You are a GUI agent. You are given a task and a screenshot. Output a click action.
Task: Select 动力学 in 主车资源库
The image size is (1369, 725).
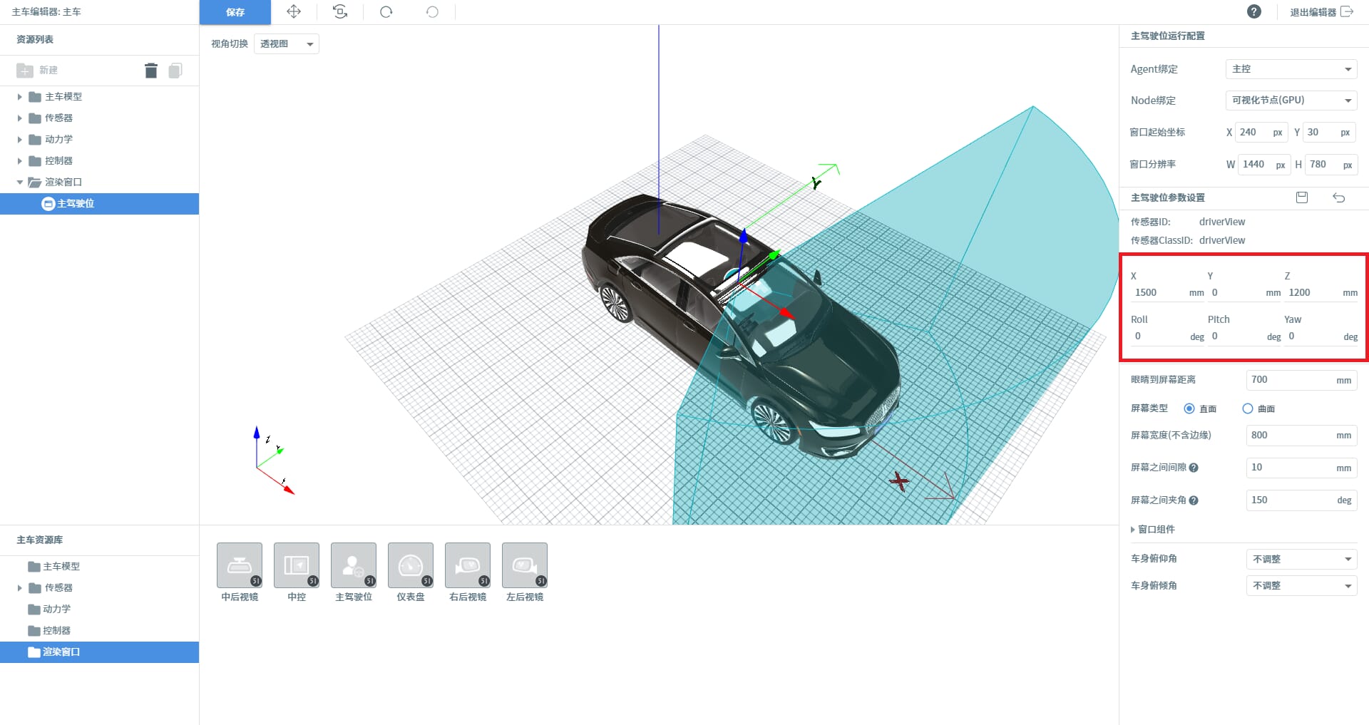coord(99,610)
